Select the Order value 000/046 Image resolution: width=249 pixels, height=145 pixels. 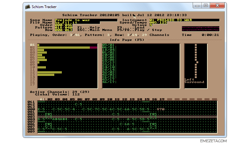coord(63,25)
